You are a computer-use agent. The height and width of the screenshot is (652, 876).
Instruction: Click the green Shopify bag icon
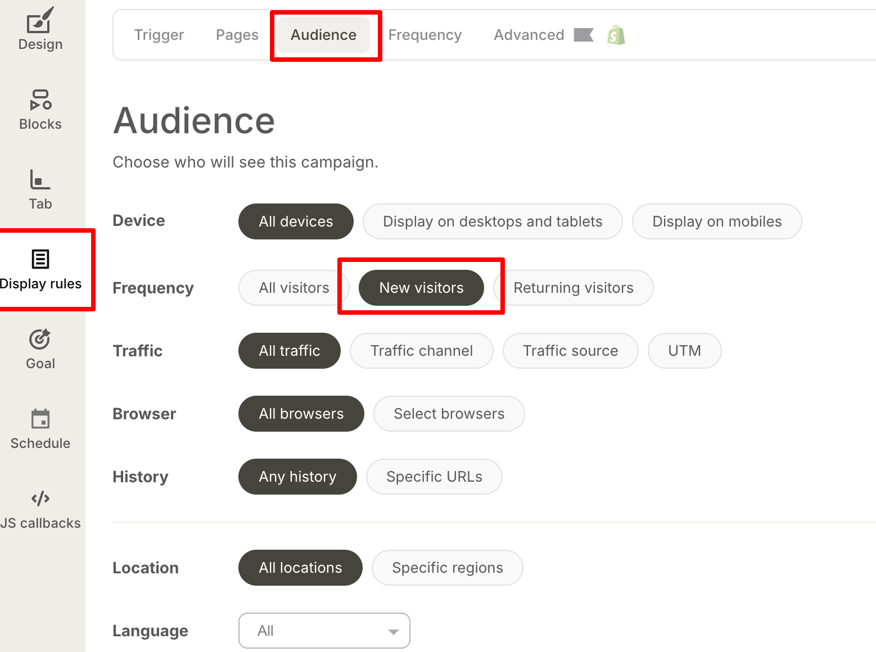[616, 35]
